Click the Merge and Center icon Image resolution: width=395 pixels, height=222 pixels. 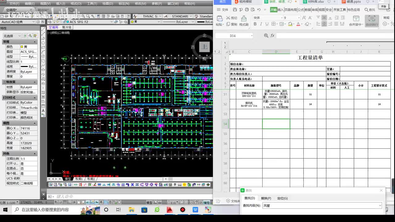pos(356,21)
